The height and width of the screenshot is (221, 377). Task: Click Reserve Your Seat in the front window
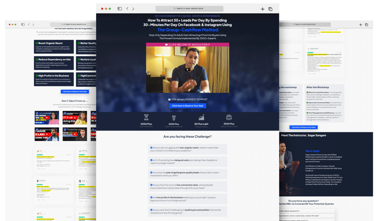click(187, 106)
